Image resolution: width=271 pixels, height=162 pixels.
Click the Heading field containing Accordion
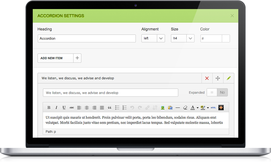click(87, 38)
